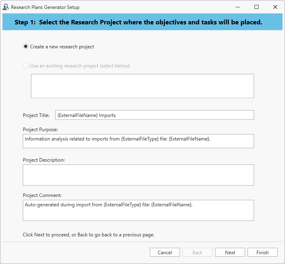Edit the Project Comment text area

coord(138,210)
